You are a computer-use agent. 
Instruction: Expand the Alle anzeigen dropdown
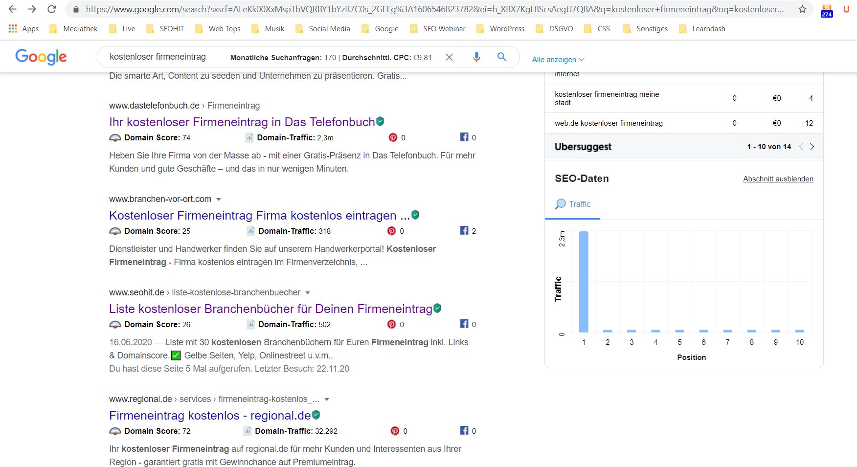click(x=558, y=59)
